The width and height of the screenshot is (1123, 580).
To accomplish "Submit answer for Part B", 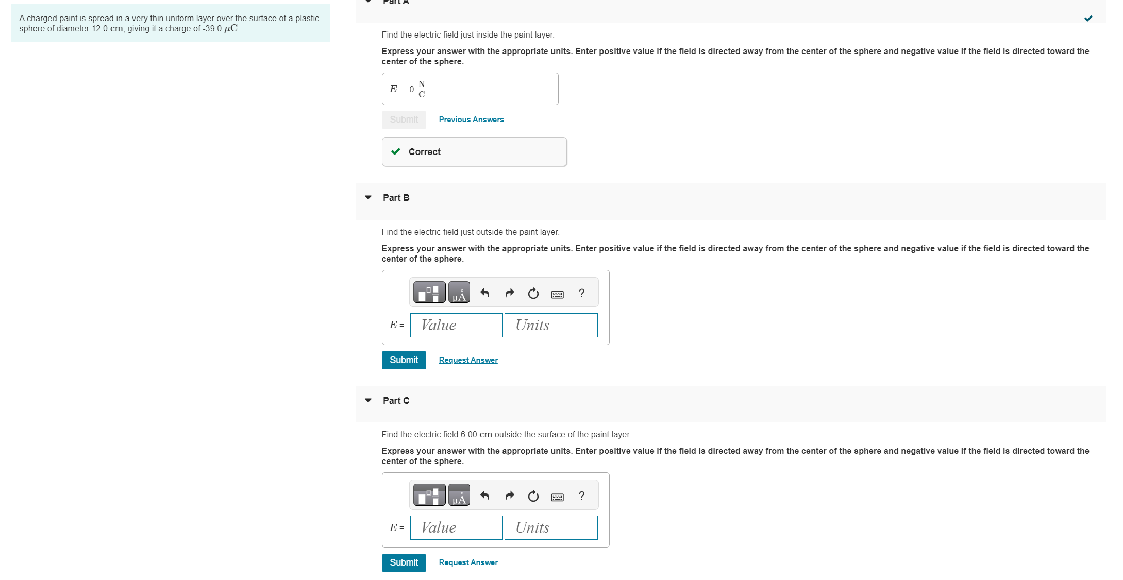I will point(403,360).
